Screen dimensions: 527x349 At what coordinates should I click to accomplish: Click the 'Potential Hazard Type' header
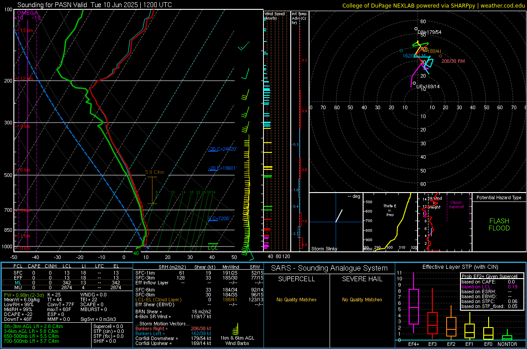(499, 197)
